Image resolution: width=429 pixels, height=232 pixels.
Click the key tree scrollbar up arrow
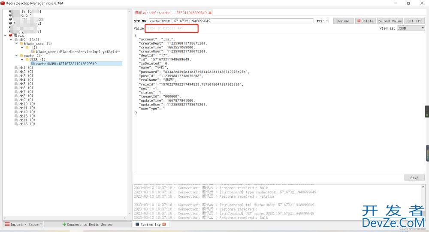coord(130,12)
